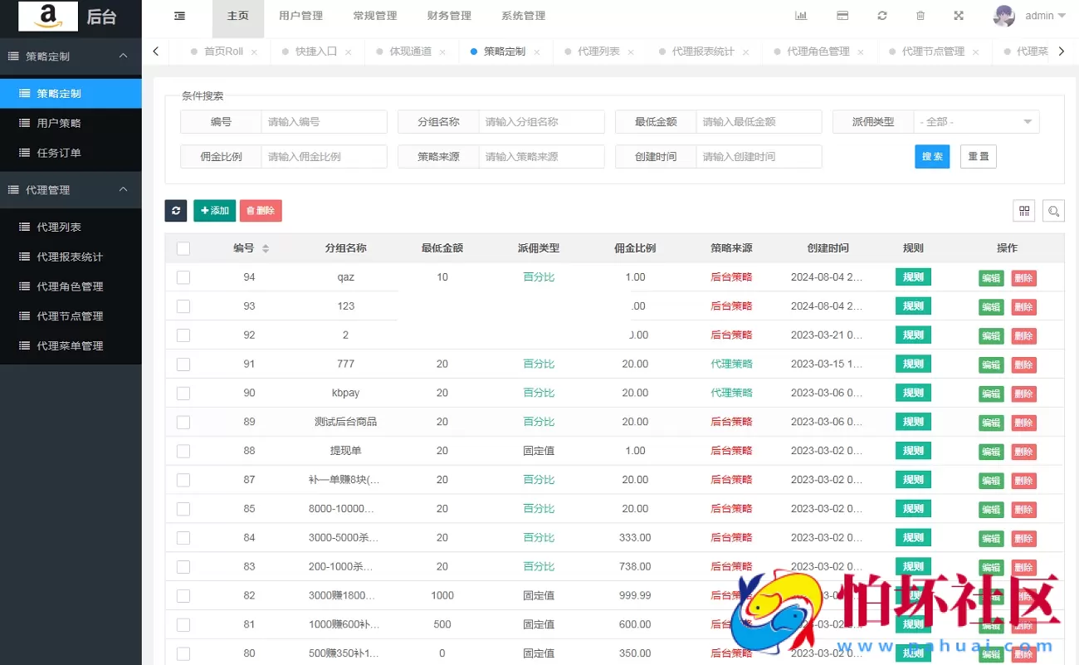Screen dimensions: 1079x665
Task: Check the select-all checkbox in the table header
Action: pos(183,247)
